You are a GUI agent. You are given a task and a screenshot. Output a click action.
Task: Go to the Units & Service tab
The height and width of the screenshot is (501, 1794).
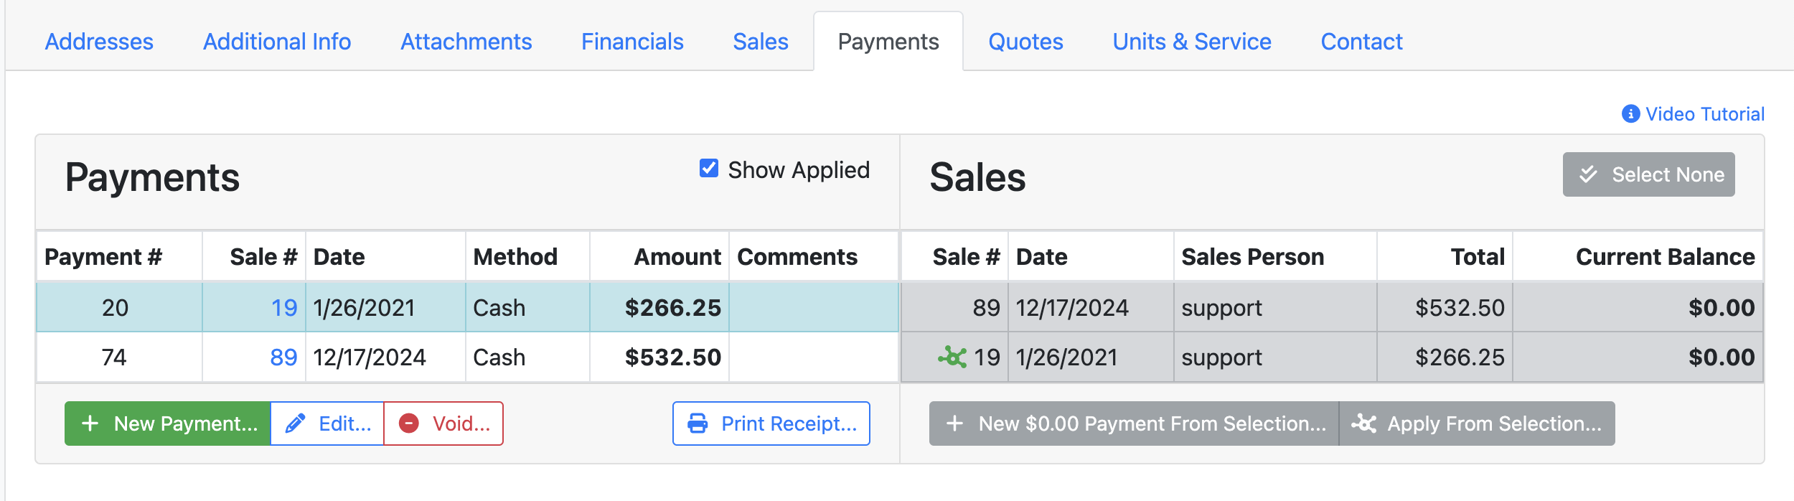coord(1192,42)
